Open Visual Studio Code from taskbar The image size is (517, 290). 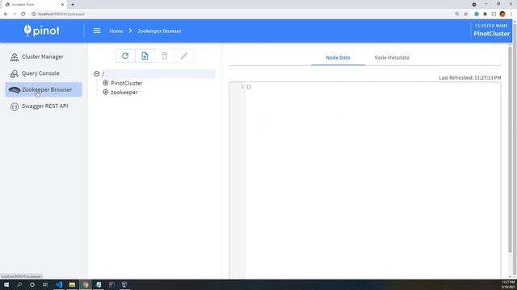(59, 284)
